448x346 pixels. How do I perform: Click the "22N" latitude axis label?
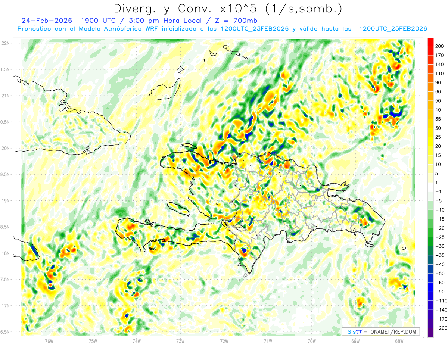click(x=6, y=43)
